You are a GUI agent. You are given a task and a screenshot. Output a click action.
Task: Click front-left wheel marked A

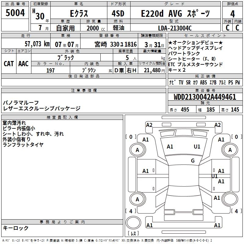(x=138, y=150)
